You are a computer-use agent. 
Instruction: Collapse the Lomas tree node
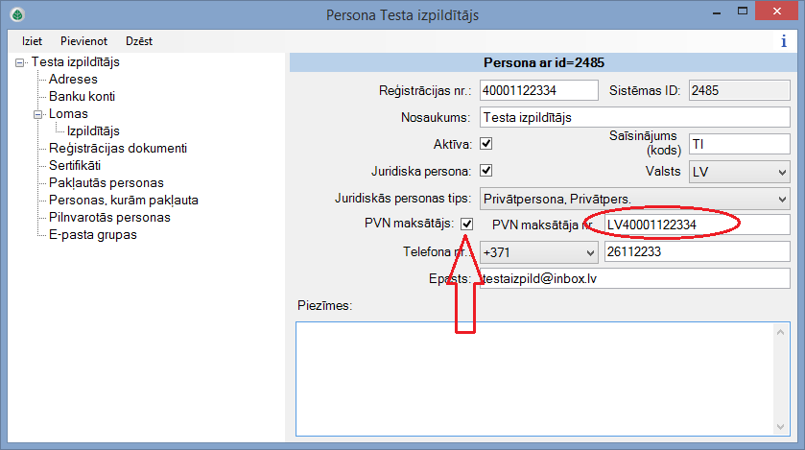point(38,114)
